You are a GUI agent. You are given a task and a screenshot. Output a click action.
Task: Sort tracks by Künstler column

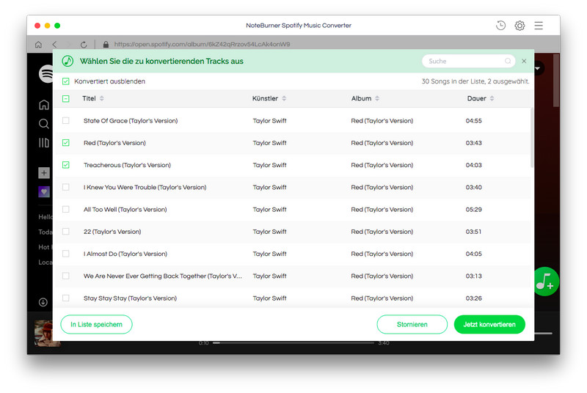pos(269,98)
